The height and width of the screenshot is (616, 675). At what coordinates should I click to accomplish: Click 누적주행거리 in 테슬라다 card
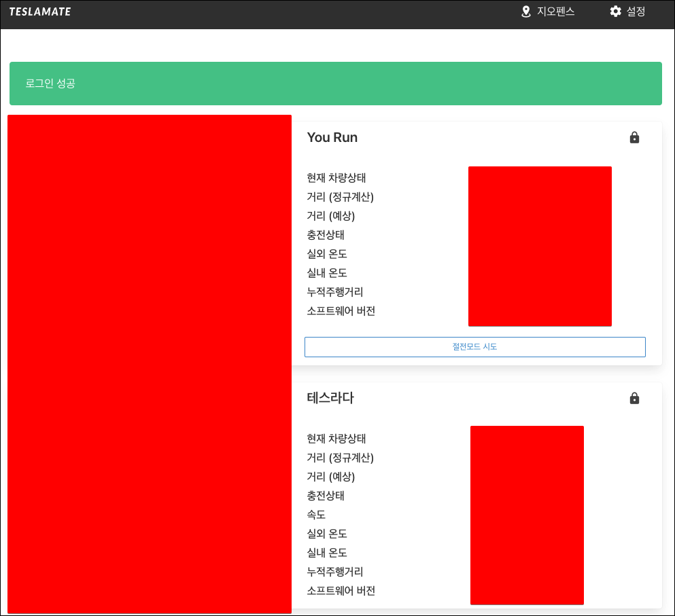tap(335, 572)
